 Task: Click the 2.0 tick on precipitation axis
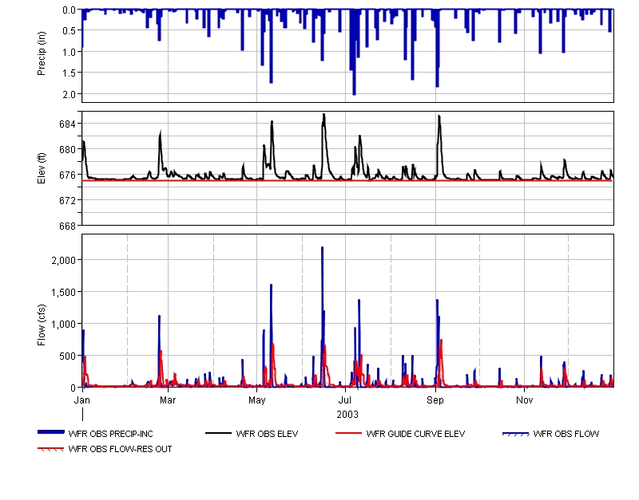click(x=69, y=94)
